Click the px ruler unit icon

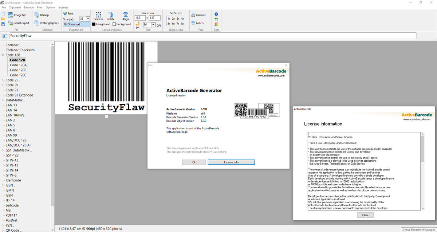point(138,25)
